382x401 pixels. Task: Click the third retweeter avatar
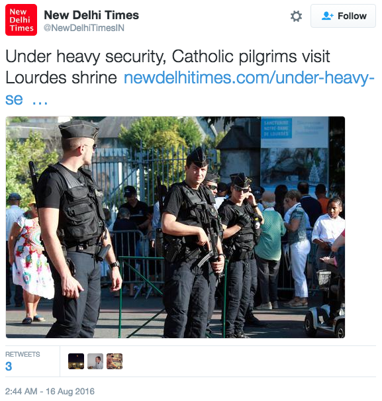(x=115, y=361)
